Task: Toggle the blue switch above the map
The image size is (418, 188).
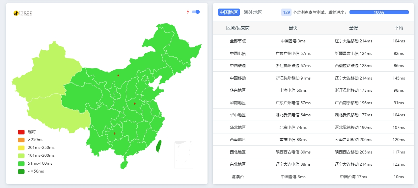Action: (x=196, y=12)
